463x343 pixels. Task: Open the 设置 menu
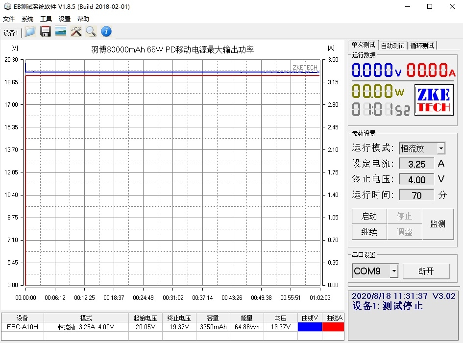65,19
